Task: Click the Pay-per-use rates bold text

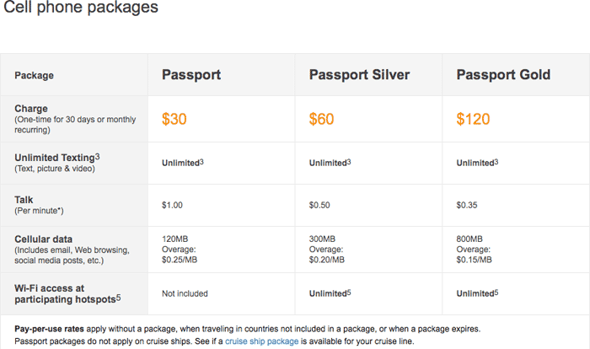Action: [x=49, y=329]
